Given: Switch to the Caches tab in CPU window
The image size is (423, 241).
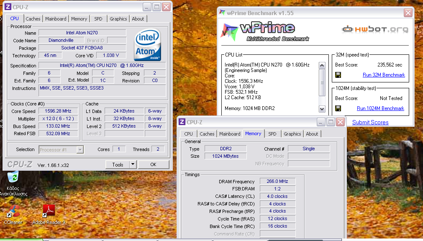Looking at the screenshot, I should [33, 19].
